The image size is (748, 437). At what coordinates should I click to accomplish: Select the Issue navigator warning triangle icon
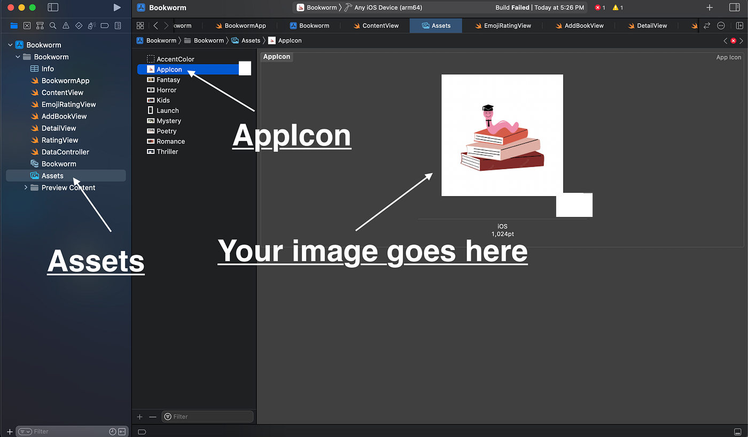(66, 25)
